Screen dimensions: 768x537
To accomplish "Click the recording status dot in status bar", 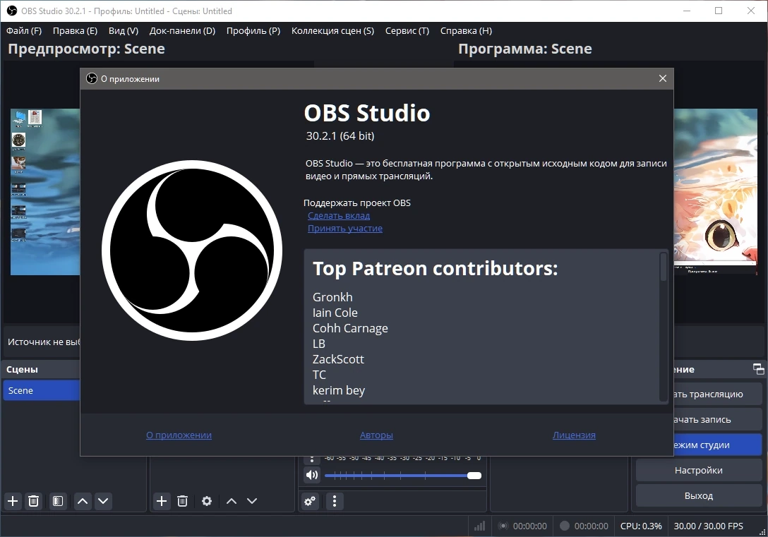I will [x=564, y=526].
